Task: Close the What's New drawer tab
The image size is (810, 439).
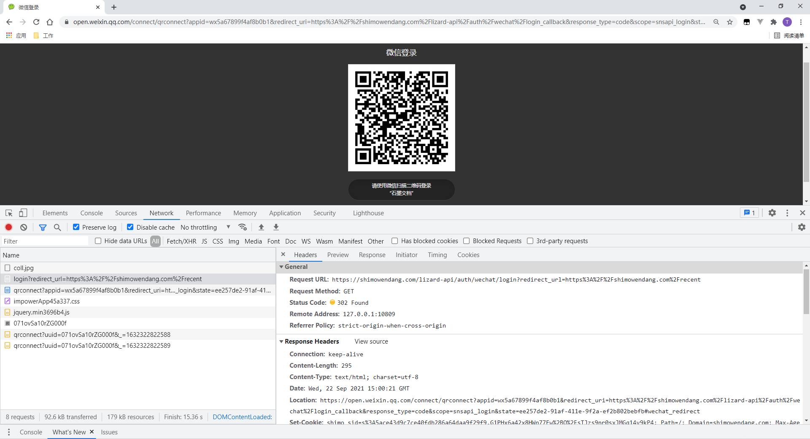Action: [x=92, y=432]
